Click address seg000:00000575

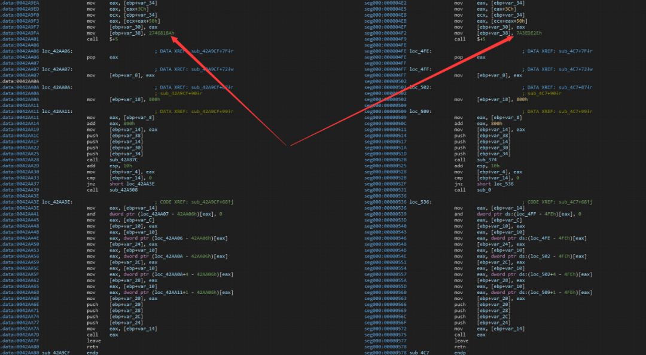386,335
